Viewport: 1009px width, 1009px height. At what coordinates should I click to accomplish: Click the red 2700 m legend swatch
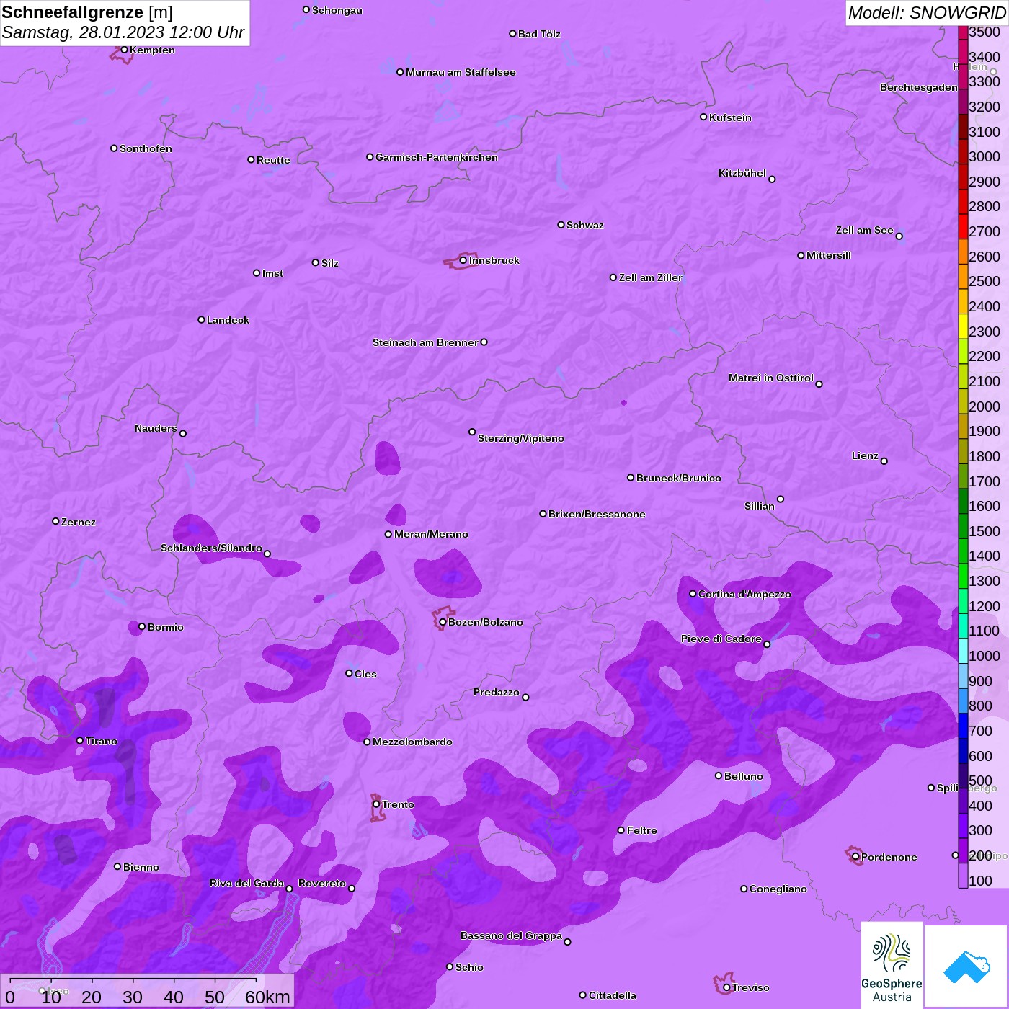[963, 226]
